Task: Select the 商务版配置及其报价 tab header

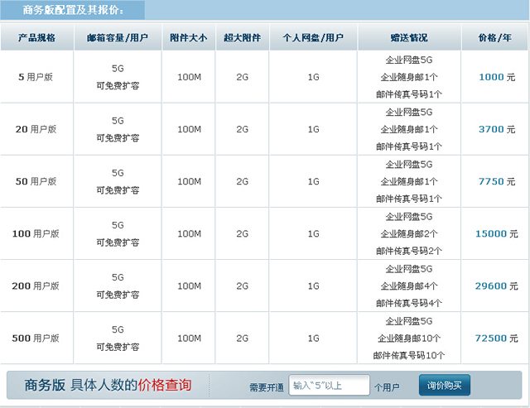Action: (x=73, y=10)
